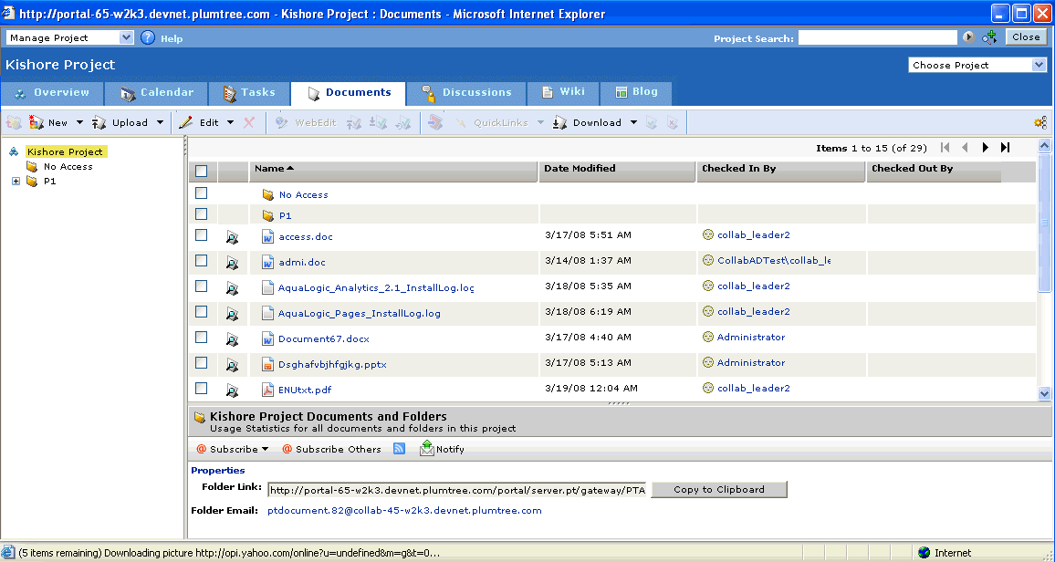
Task: Open the Dsghafvbjhfgjkg.pptx file link
Action: coord(332,364)
